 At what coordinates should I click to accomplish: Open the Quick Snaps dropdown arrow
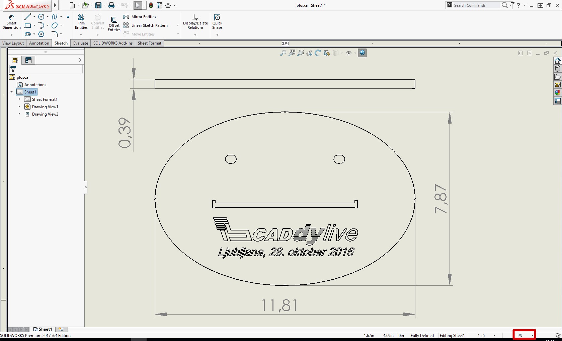pyautogui.click(x=217, y=35)
